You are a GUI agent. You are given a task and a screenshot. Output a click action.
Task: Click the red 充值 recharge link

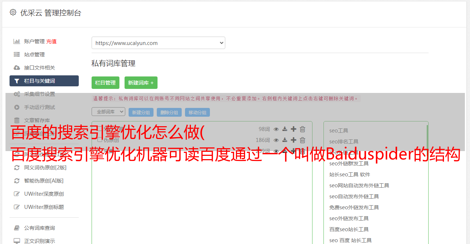point(51,41)
